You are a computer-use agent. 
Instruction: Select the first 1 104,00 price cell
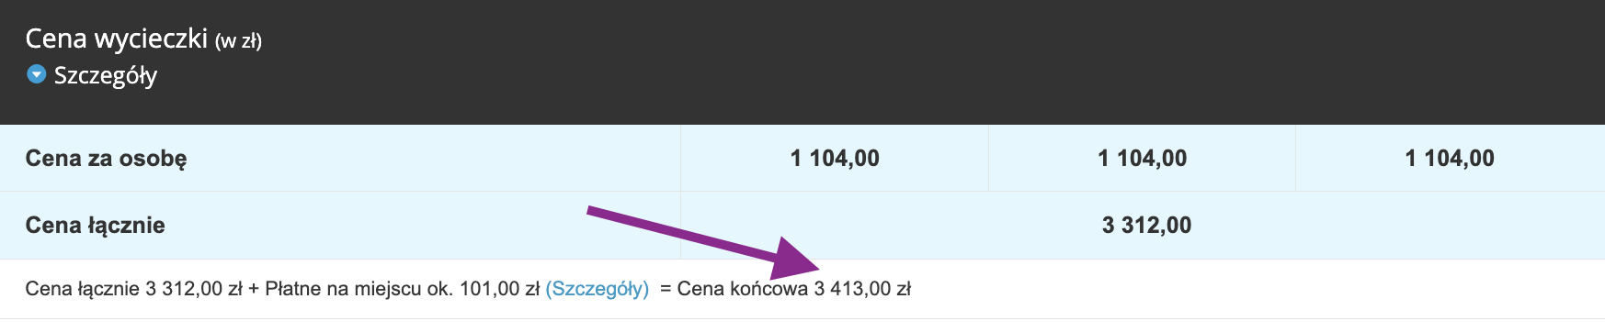click(x=835, y=159)
